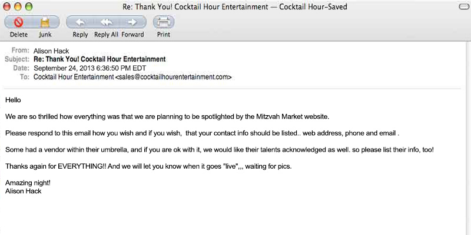Click the paragraph mentioning Mitzvah Market website
The width and height of the screenshot is (471, 235).
(x=167, y=116)
